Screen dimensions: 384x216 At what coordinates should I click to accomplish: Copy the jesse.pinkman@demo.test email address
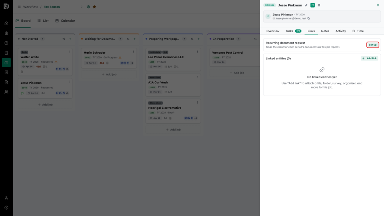coord(309,18)
